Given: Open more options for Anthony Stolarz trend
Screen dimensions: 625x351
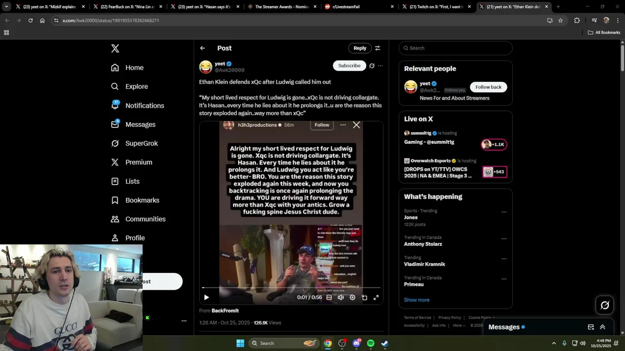Looking at the screenshot, I should click(x=504, y=239).
